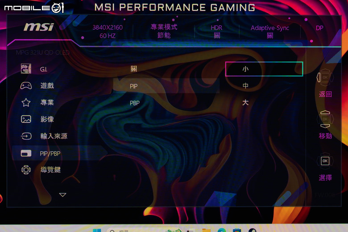Open the 導覽鍵 menu entry
The image size is (348, 232).
pos(50,170)
